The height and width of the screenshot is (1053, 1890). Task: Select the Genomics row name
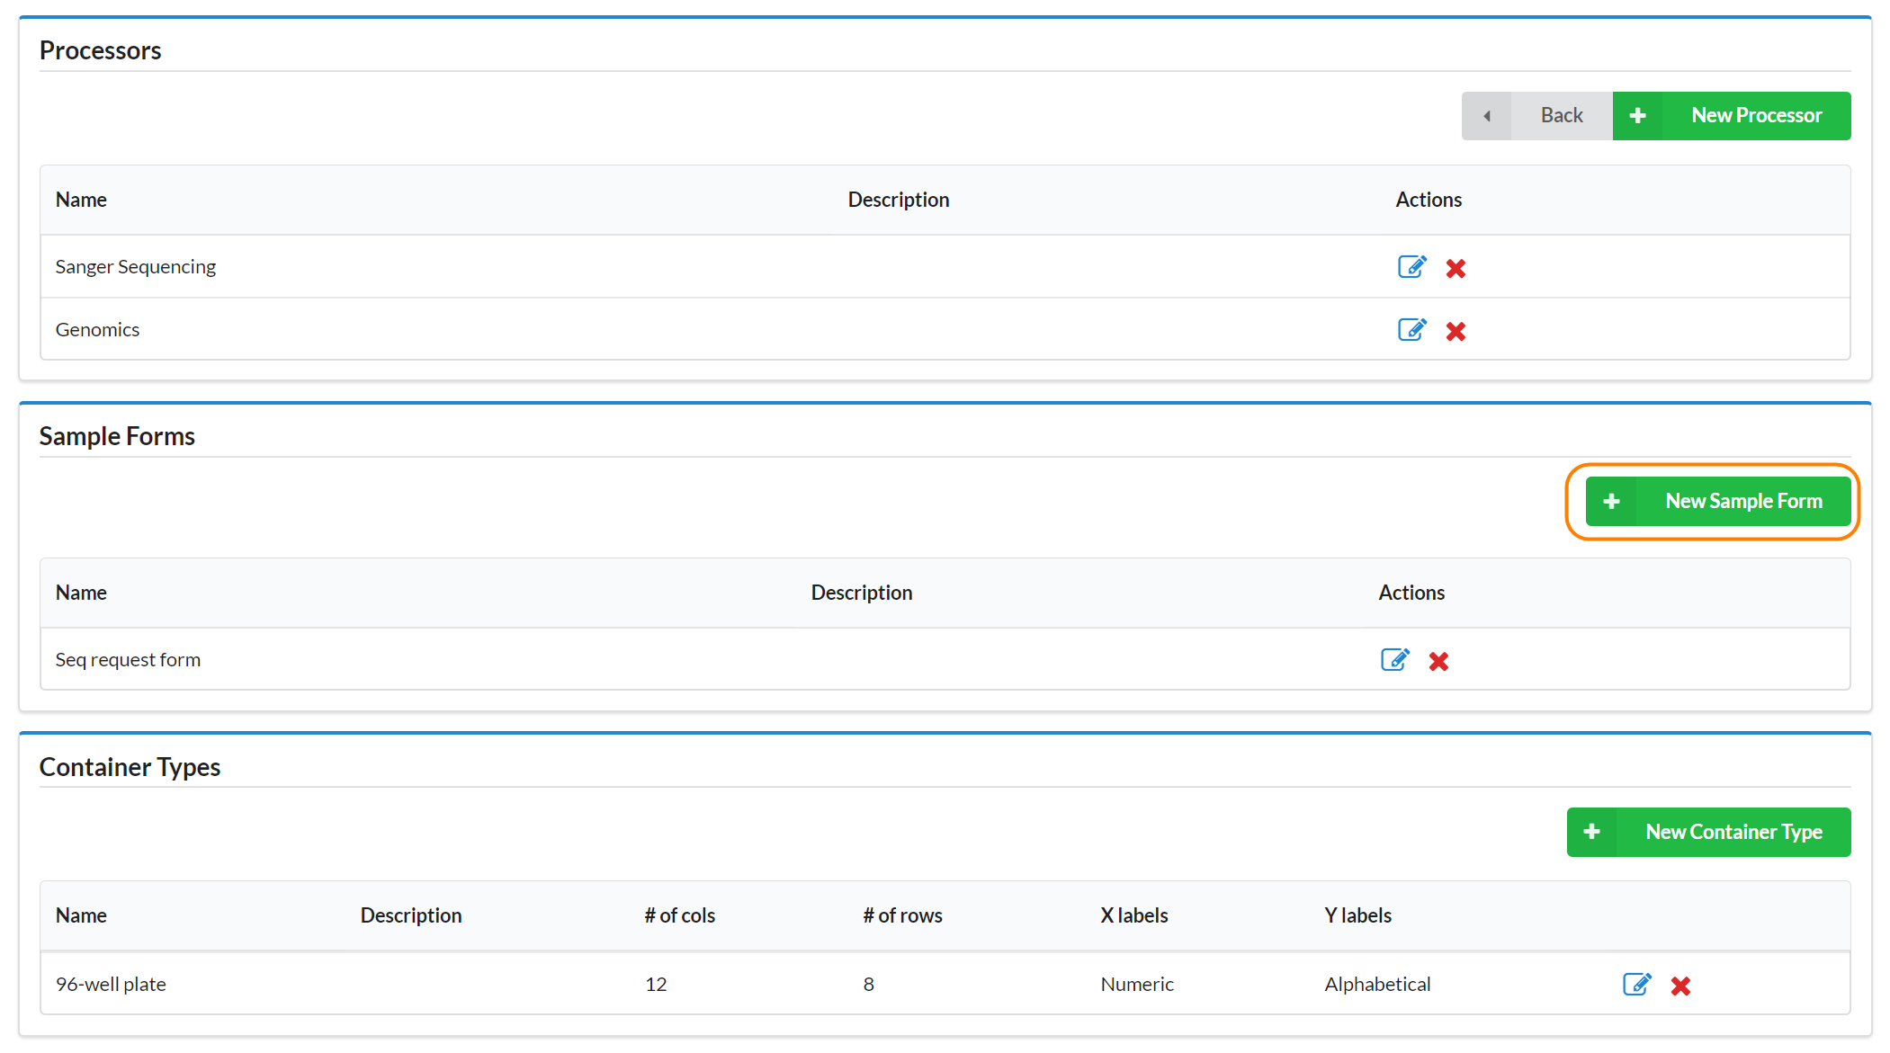tap(97, 330)
